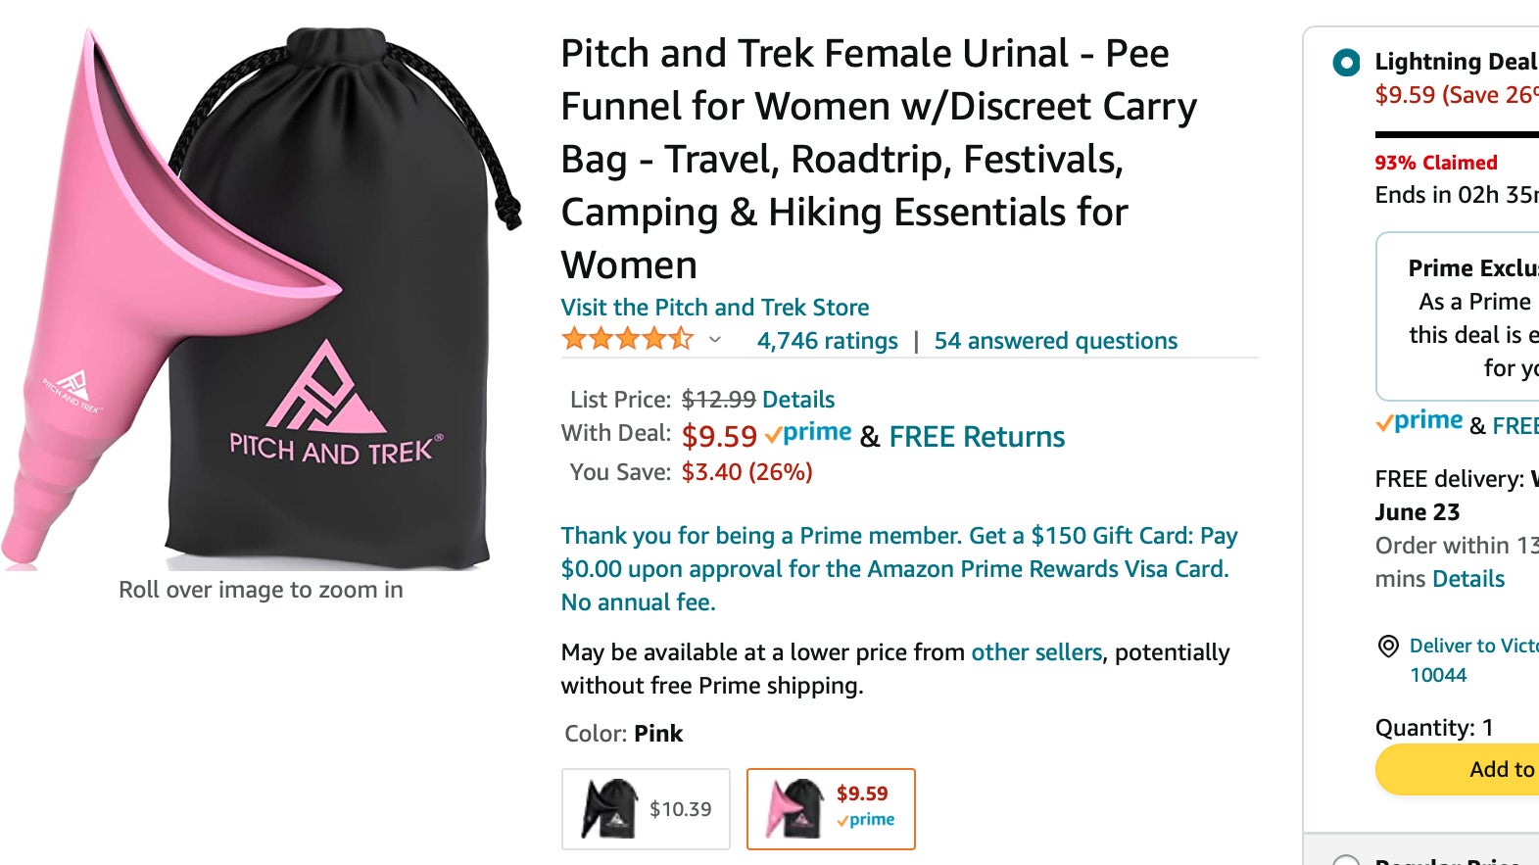Open 54 answered questions
Screen dimensions: 1539x865
pos(1055,340)
